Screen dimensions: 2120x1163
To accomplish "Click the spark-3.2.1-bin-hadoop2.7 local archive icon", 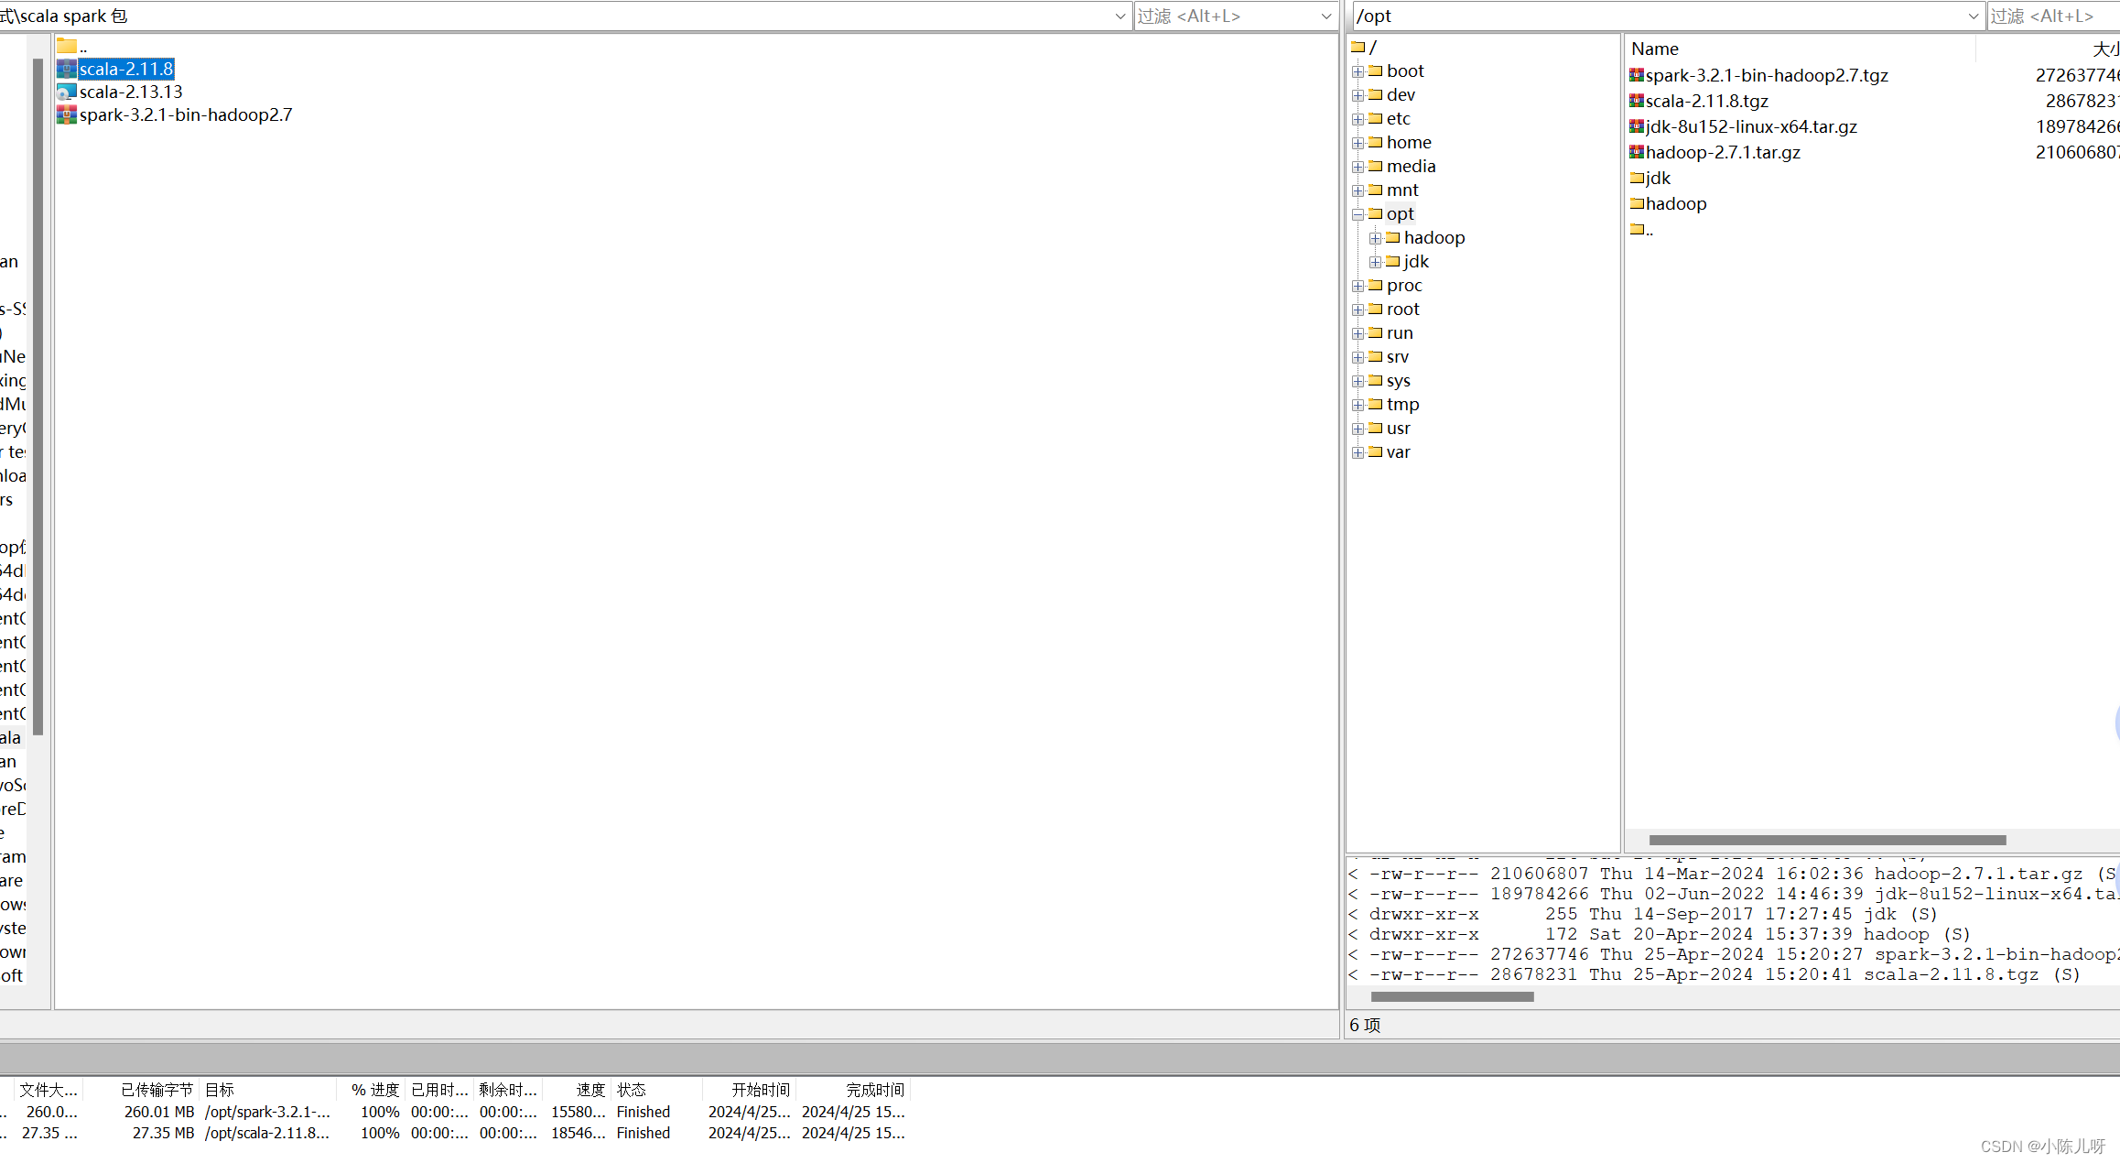I will 66,115.
